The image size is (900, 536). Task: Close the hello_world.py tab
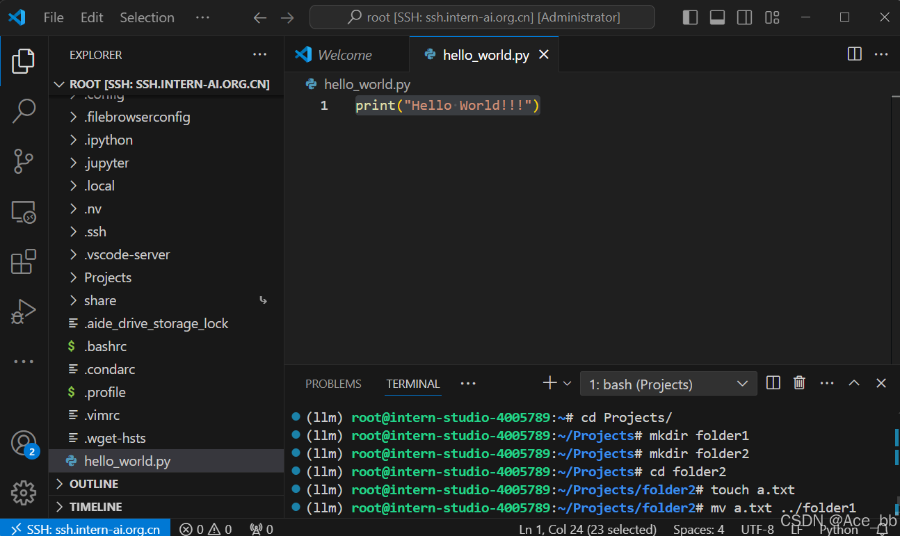544,54
